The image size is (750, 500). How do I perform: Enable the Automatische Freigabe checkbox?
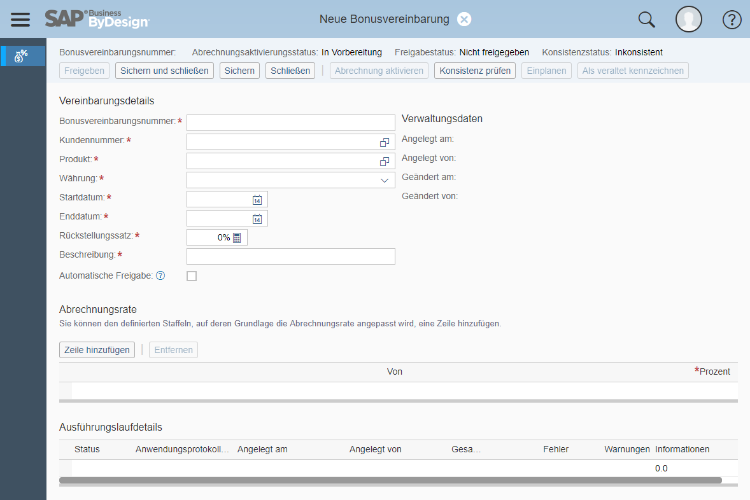[x=192, y=276]
